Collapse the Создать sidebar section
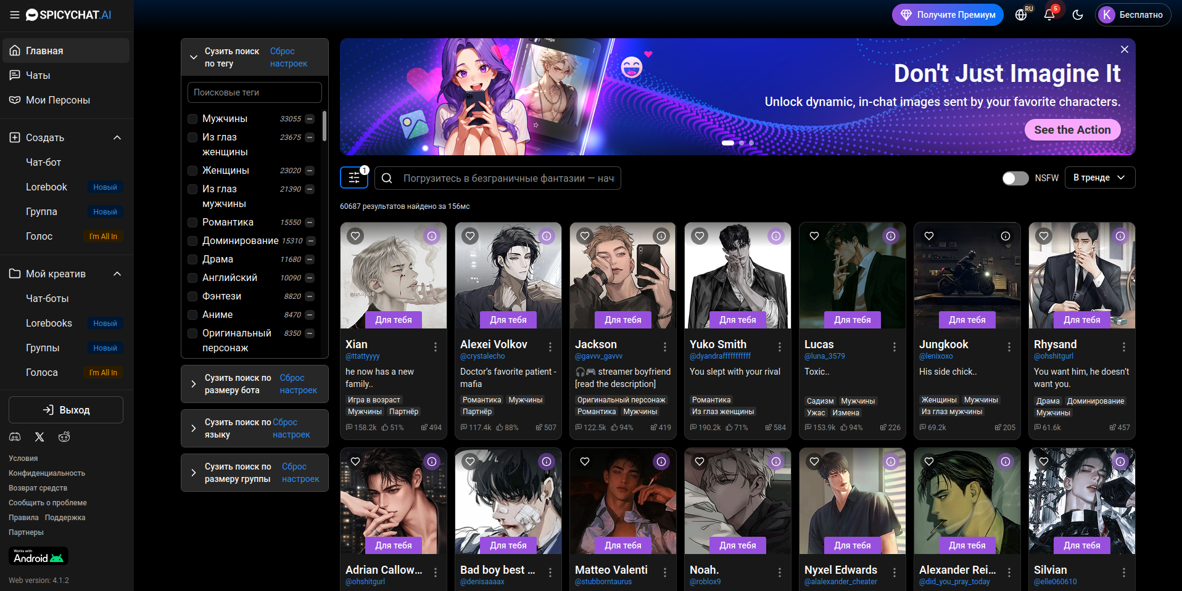The width and height of the screenshot is (1182, 591). click(117, 137)
